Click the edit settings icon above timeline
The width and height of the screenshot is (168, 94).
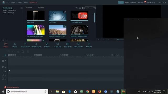pos(18,52)
